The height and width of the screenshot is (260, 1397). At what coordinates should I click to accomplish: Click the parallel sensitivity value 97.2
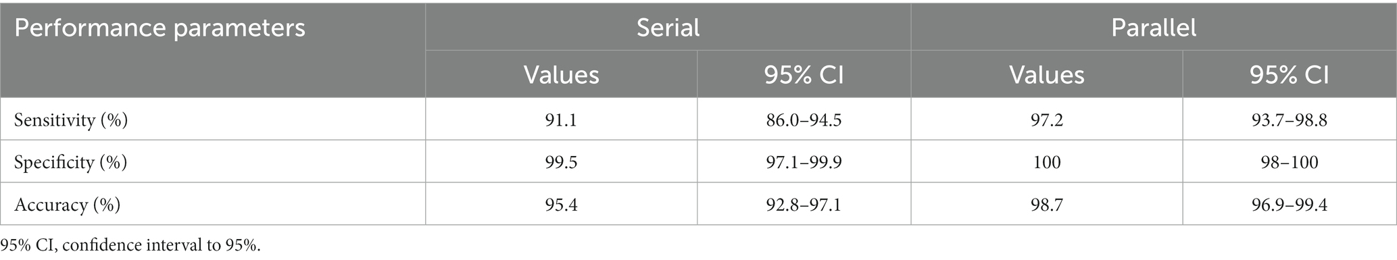coord(1046,120)
